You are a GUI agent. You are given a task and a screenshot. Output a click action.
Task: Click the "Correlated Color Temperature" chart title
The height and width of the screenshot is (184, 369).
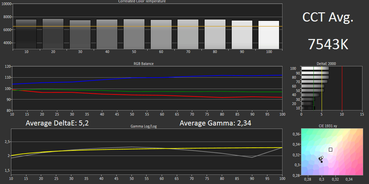(142, 1)
